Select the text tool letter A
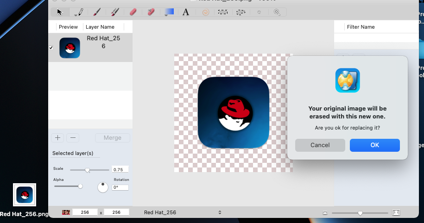The height and width of the screenshot is (223, 424). (186, 12)
